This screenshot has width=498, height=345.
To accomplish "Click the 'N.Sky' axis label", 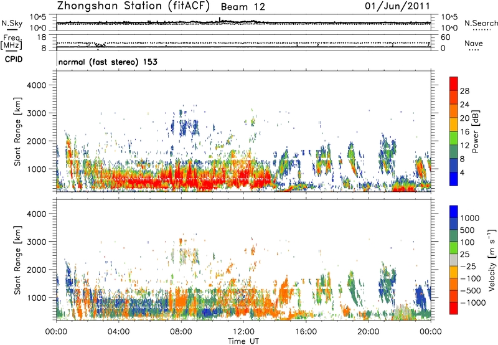I will [x=12, y=23].
